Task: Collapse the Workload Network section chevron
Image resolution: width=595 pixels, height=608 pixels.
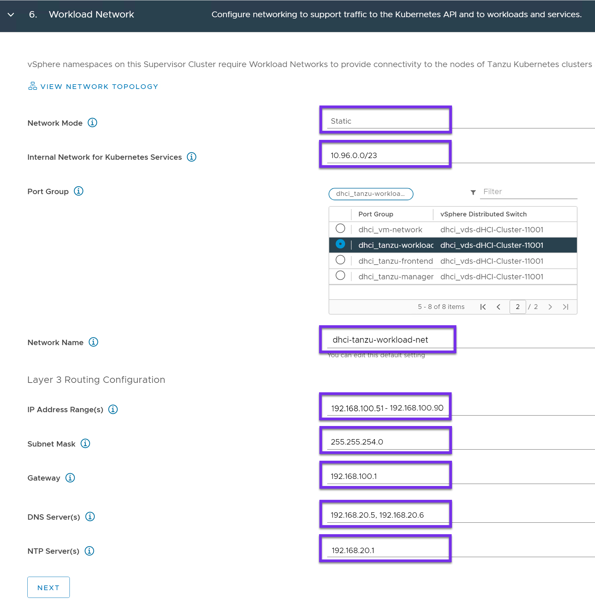Action: [x=11, y=14]
